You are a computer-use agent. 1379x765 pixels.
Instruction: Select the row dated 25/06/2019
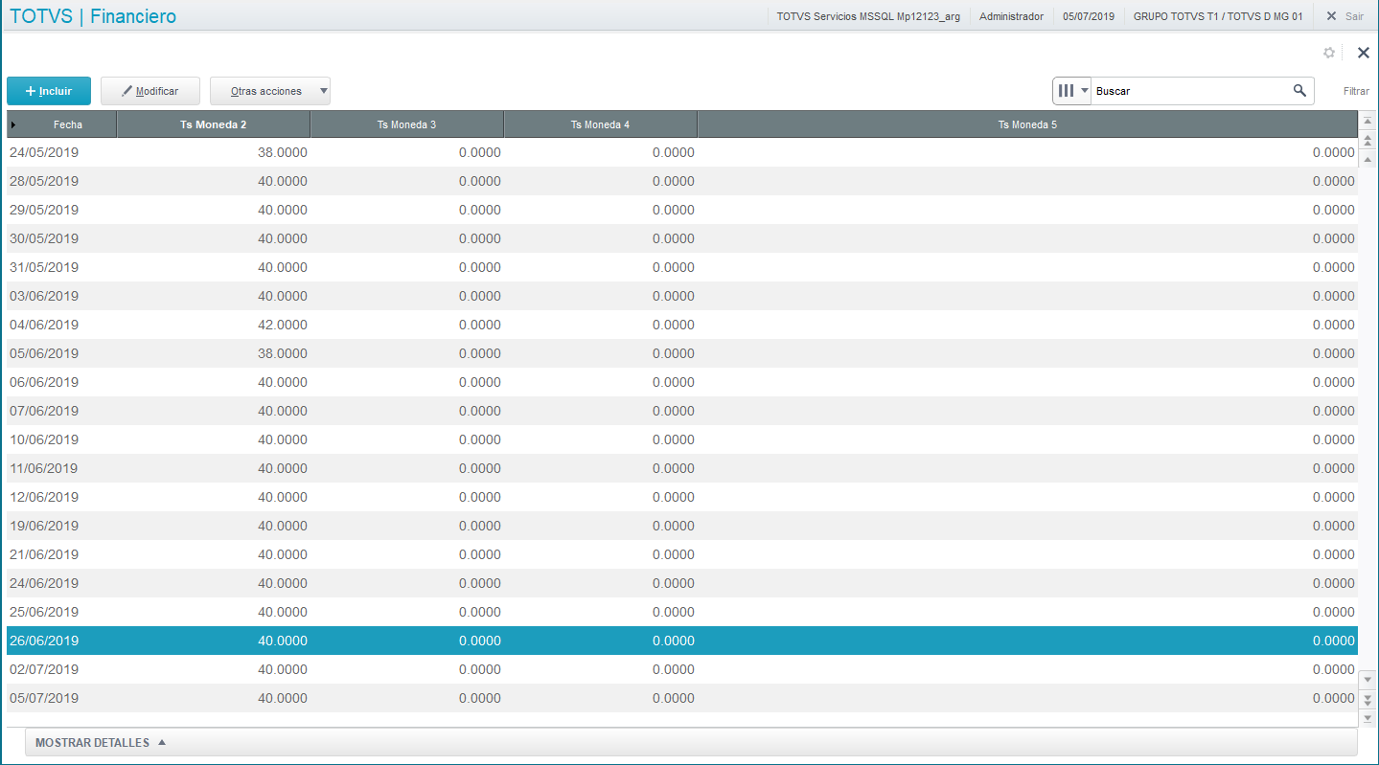click(682, 612)
